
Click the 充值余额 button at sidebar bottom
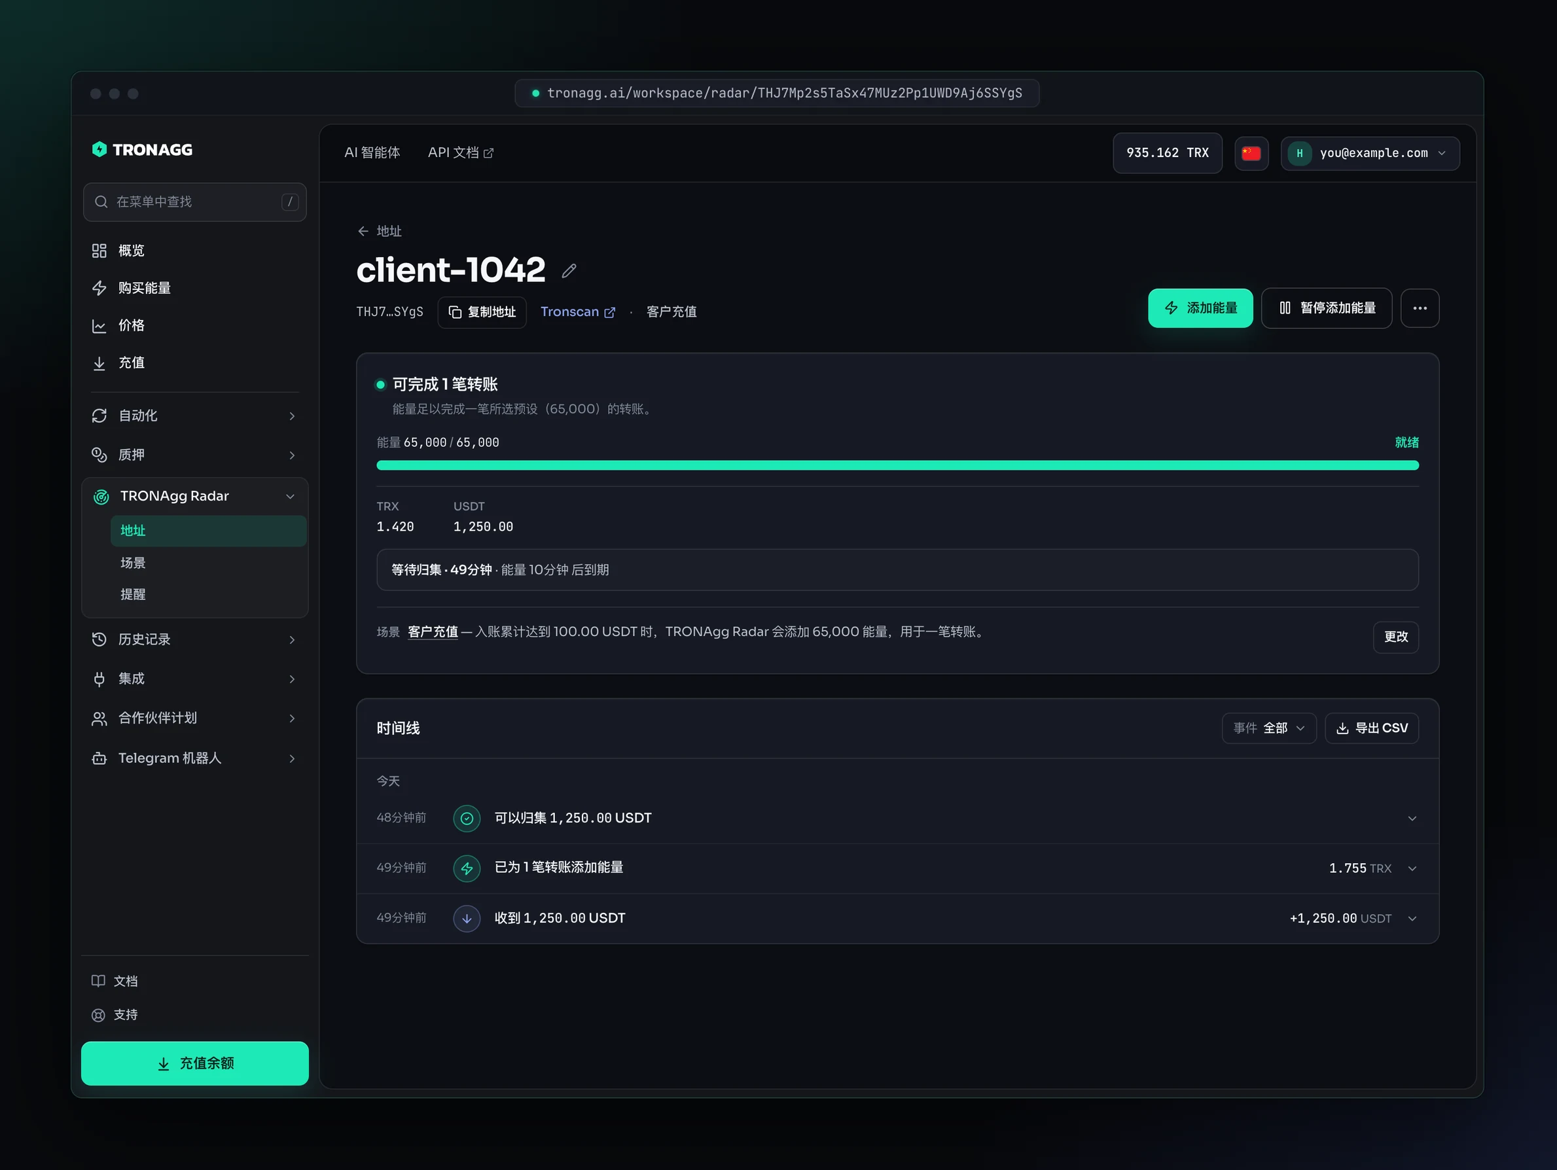pos(194,1063)
